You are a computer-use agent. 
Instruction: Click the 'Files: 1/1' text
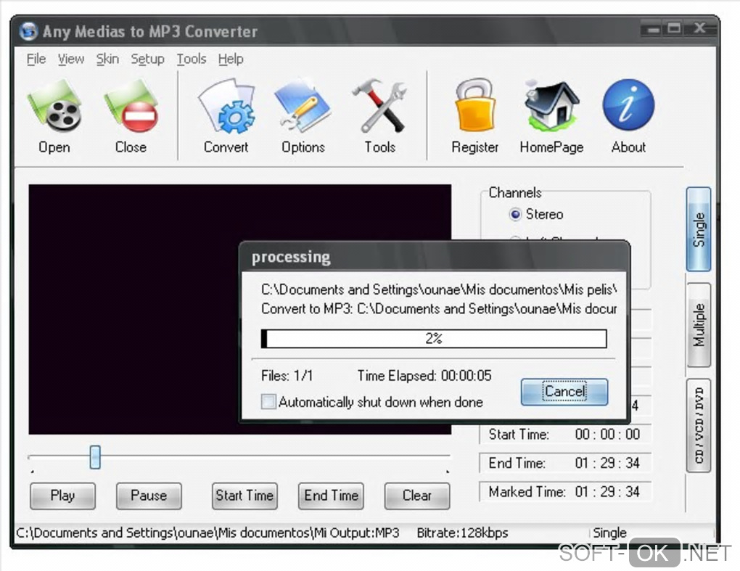click(287, 376)
